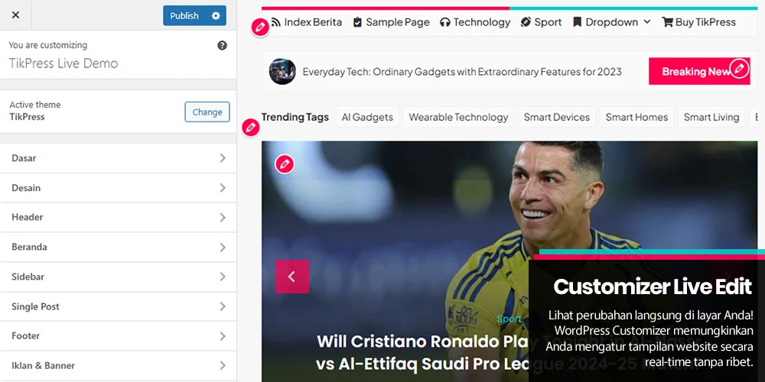Open the Dropdown menu in the navigation bar
This screenshot has height=382, width=765.
click(x=612, y=22)
